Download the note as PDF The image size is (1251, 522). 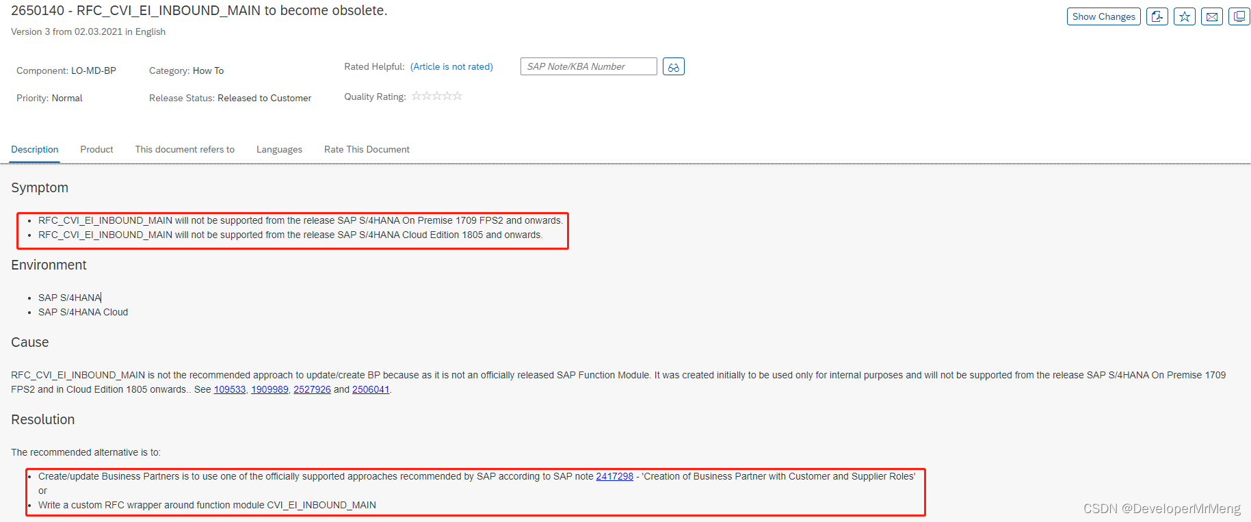(x=1157, y=16)
